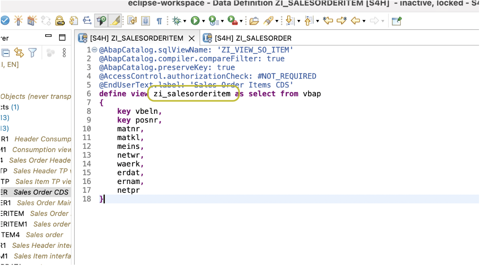
Task: Open the next annotation dropdown arrow
Action: click(298, 21)
